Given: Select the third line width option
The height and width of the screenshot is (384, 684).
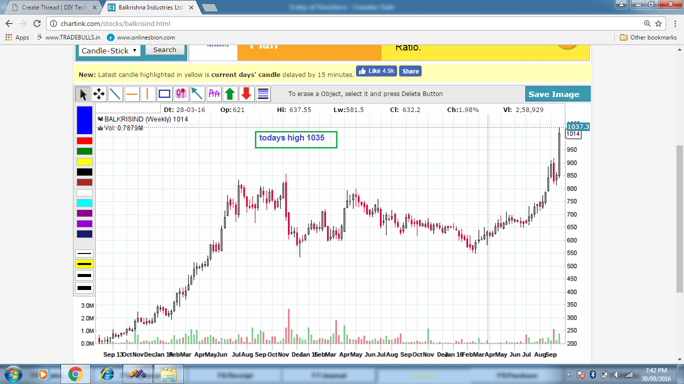Looking at the screenshot, I should pos(84,275).
